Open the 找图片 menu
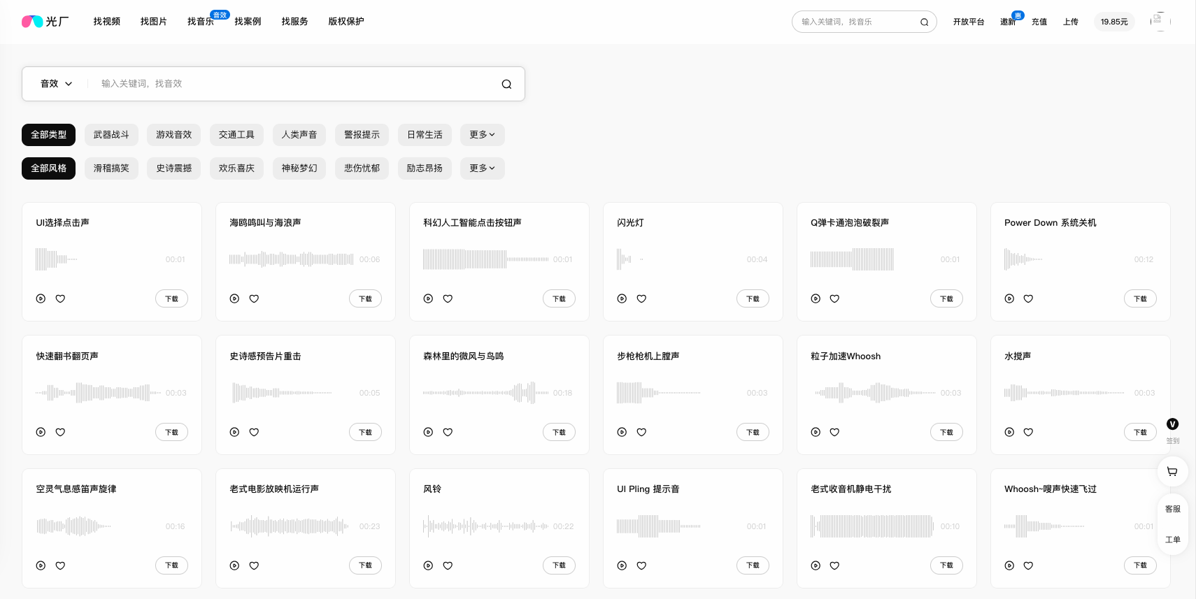This screenshot has height=599, width=1196. 154,22
